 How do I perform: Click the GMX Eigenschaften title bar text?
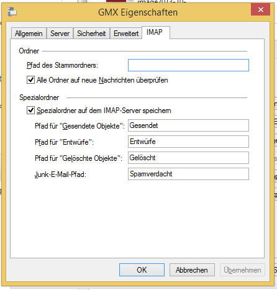coord(138,12)
